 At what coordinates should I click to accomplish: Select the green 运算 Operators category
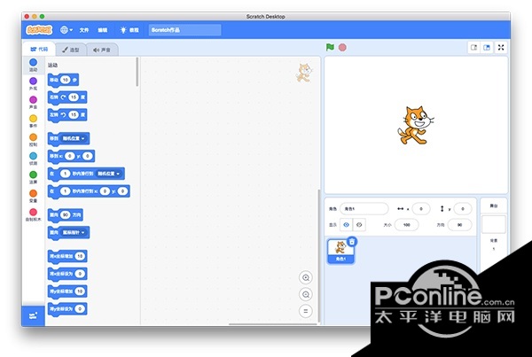(x=33, y=177)
